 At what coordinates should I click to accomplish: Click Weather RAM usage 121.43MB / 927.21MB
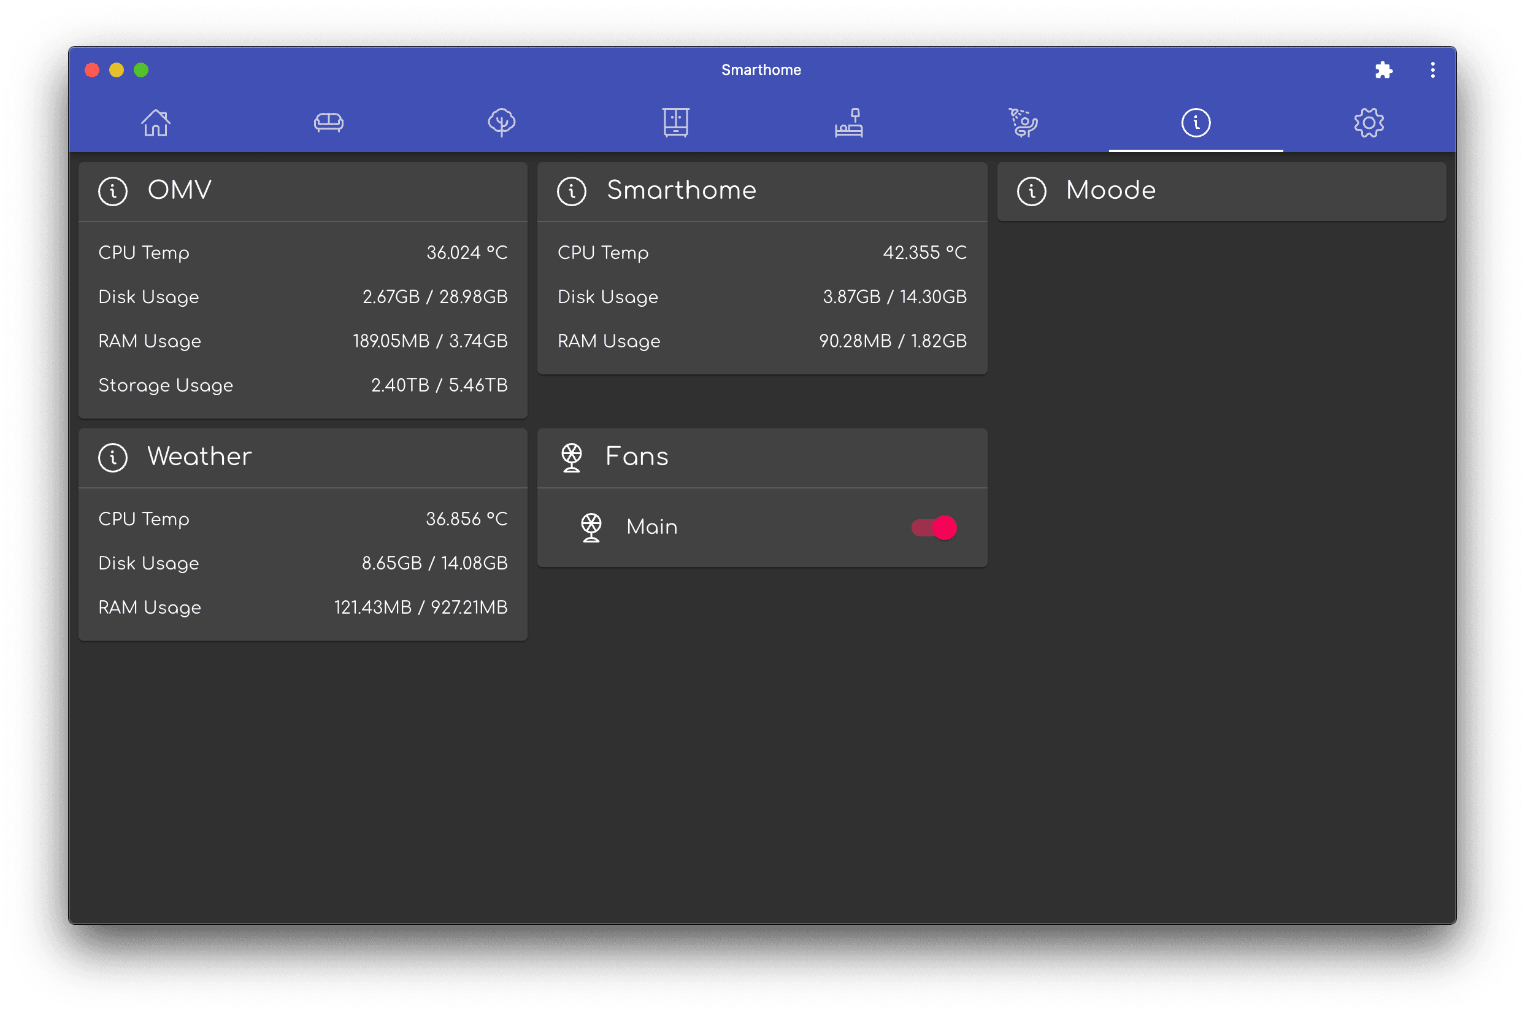pyautogui.click(x=421, y=607)
